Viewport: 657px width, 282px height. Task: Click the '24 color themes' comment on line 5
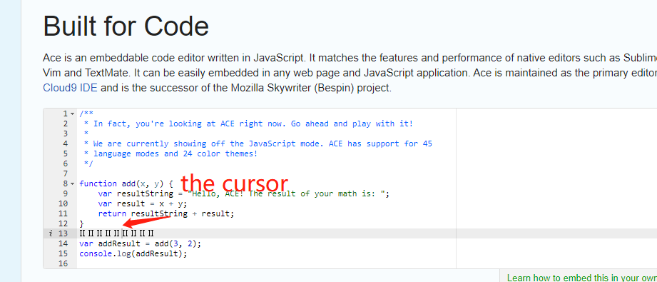coord(220,153)
